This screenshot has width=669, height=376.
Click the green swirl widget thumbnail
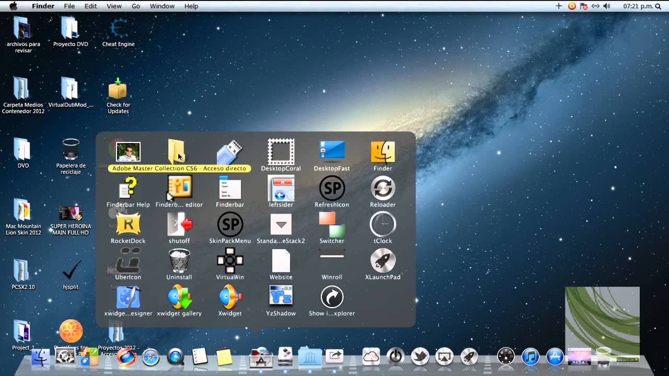[x=602, y=325]
